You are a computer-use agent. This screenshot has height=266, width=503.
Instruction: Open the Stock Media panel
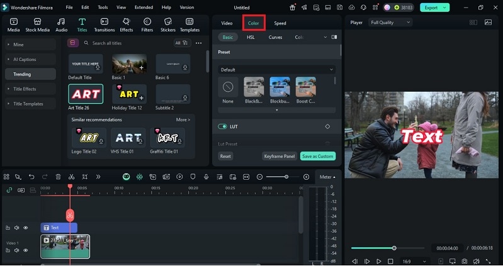click(x=38, y=25)
